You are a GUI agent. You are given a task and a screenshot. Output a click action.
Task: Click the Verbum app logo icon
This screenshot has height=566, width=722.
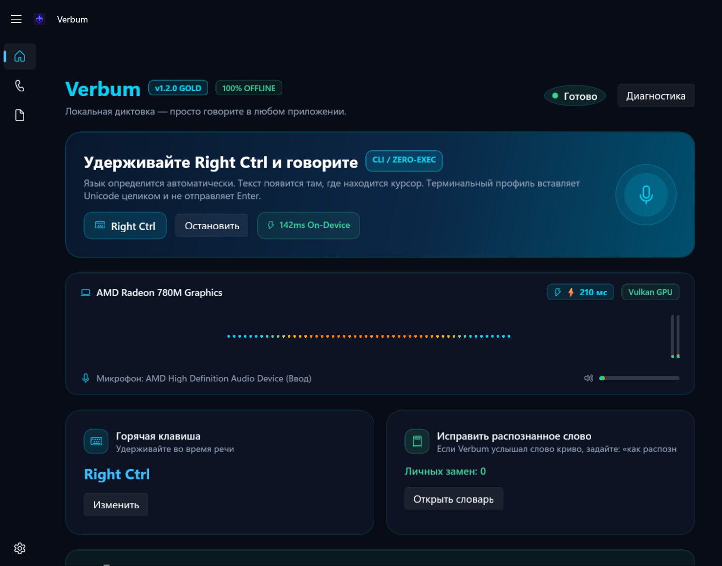pos(40,19)
